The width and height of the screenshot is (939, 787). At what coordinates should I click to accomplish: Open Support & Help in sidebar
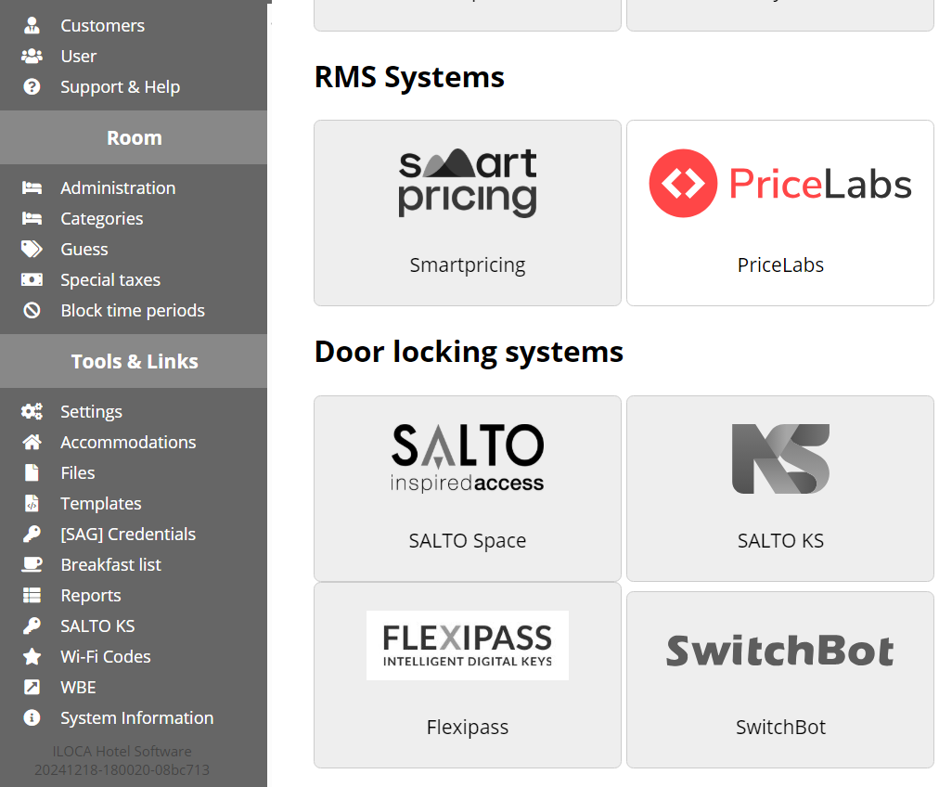pos(121,87)
